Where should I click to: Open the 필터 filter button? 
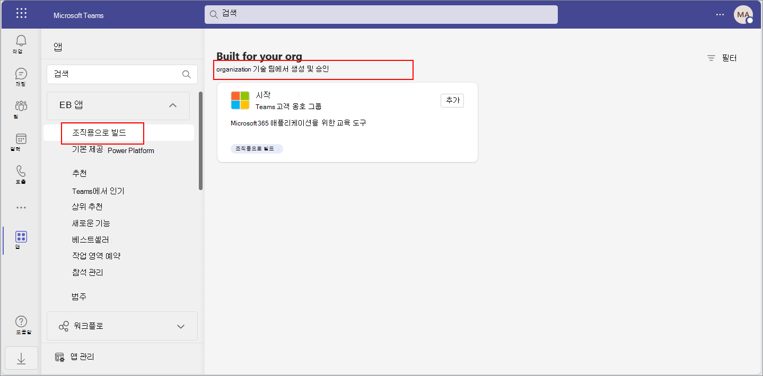[722, 58]
